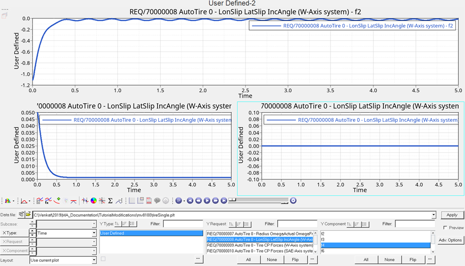Click the notes speech bubble toolbar icon

tap(157, 201)
